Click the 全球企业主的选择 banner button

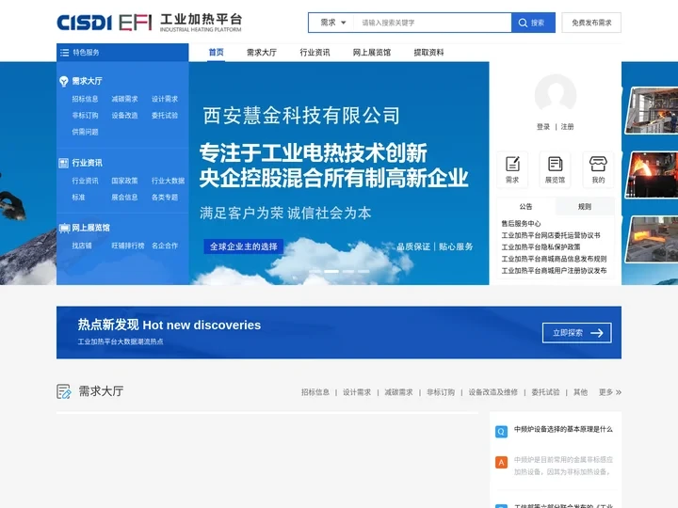click(244, 246)
